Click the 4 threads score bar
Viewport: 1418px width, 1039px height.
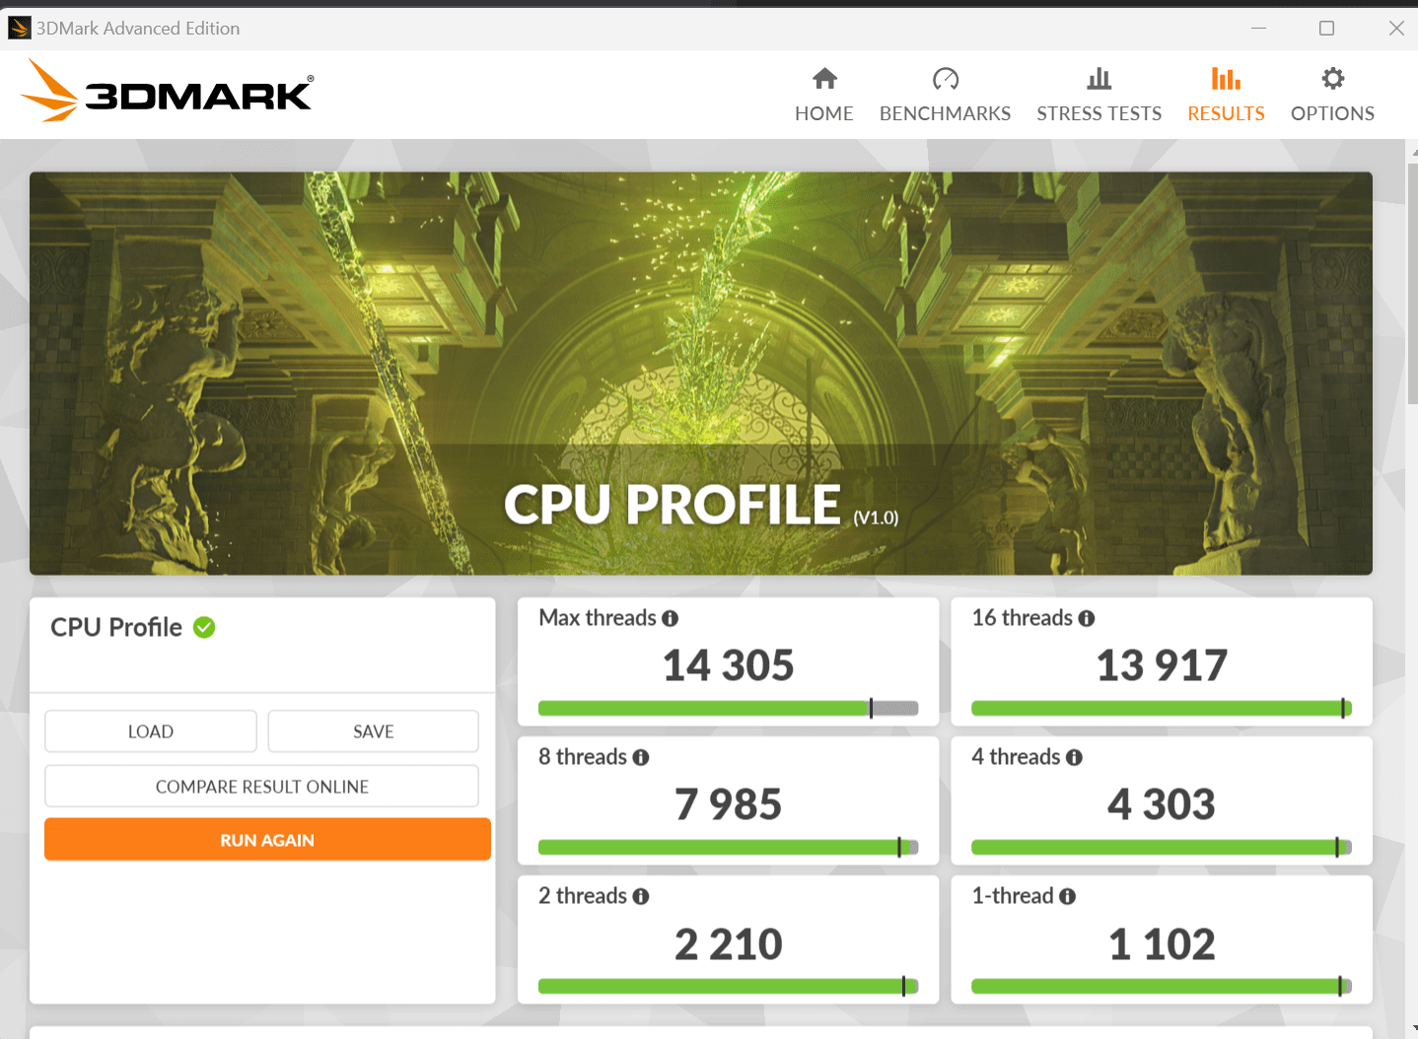click(x=1161, y=847)
